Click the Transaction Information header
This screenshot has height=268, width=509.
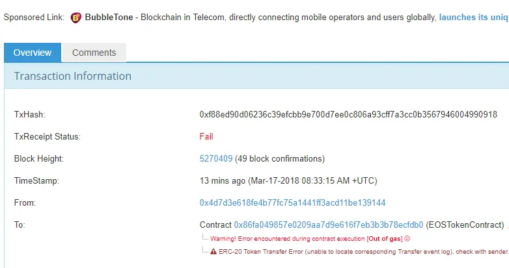point(73,76)
